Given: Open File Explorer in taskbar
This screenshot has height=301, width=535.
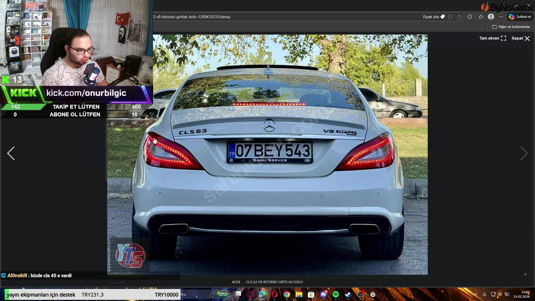Looking at the screenshot, I should point(299,294).
